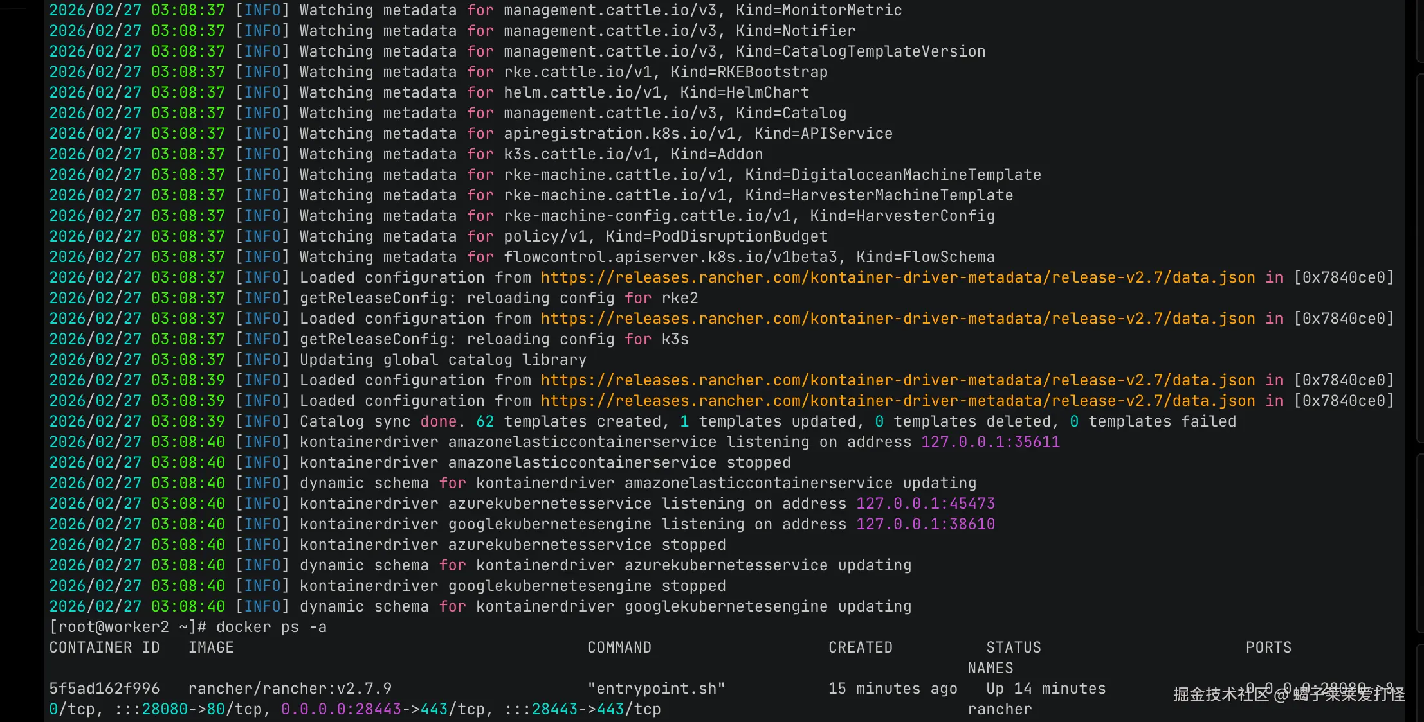Click the IMAGE column header
Viewport: 1424px width, 722px height.
click(211, 647)
